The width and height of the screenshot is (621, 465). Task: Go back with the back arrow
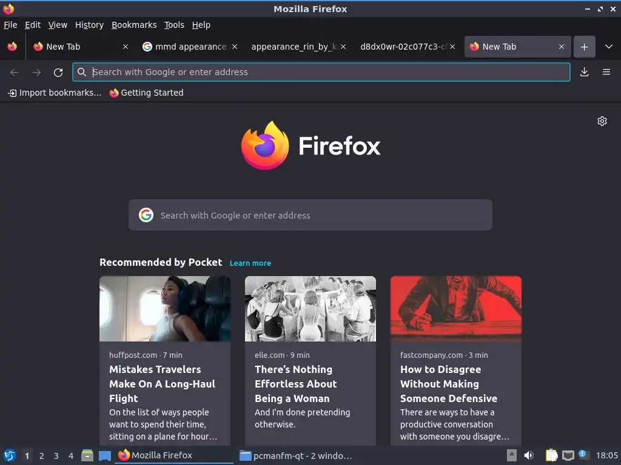click(15, 73)
